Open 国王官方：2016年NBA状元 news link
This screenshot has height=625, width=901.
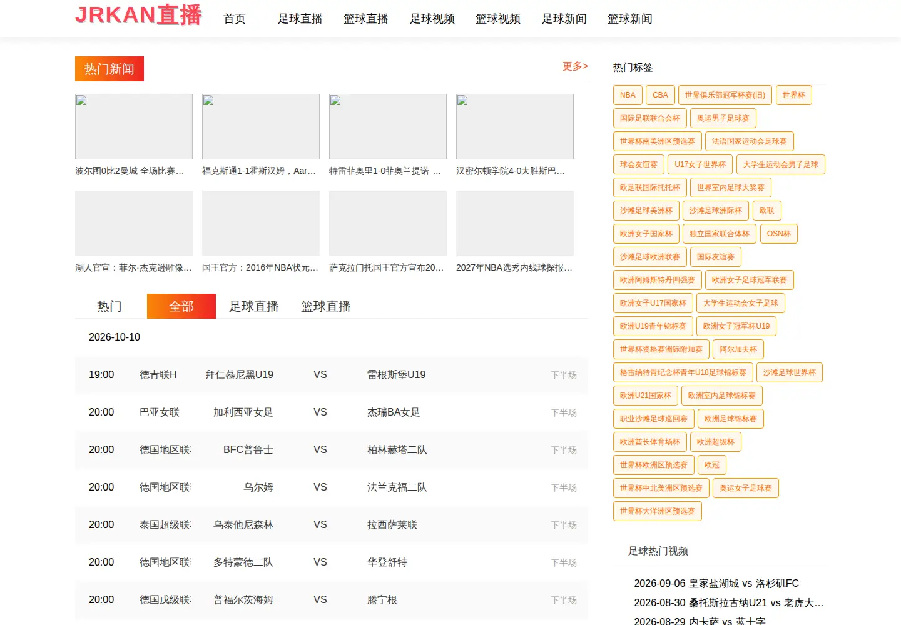(261, 267)
